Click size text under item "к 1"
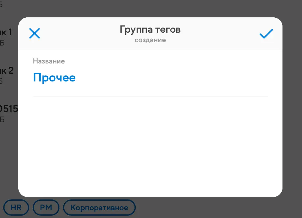 [2, 43]
